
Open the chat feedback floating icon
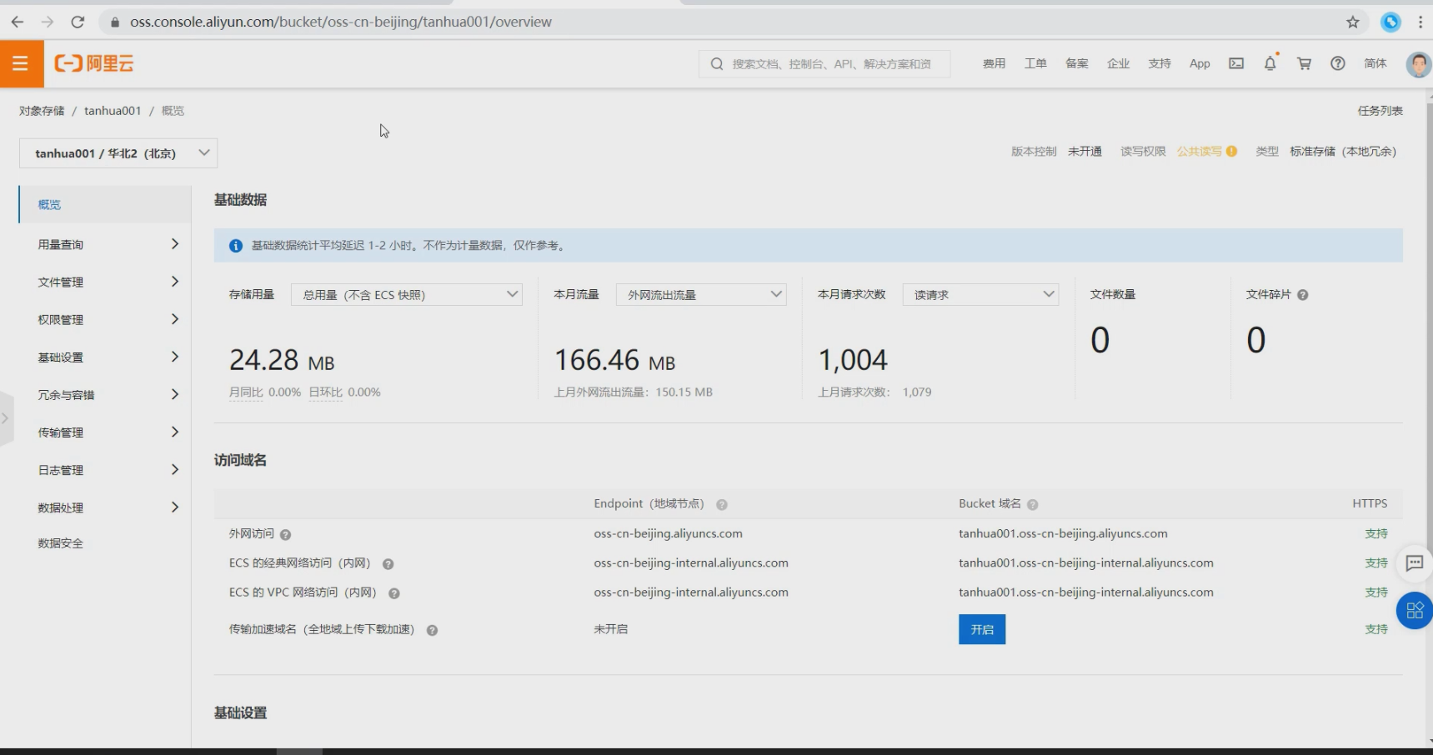click(x=1415, y=563)
